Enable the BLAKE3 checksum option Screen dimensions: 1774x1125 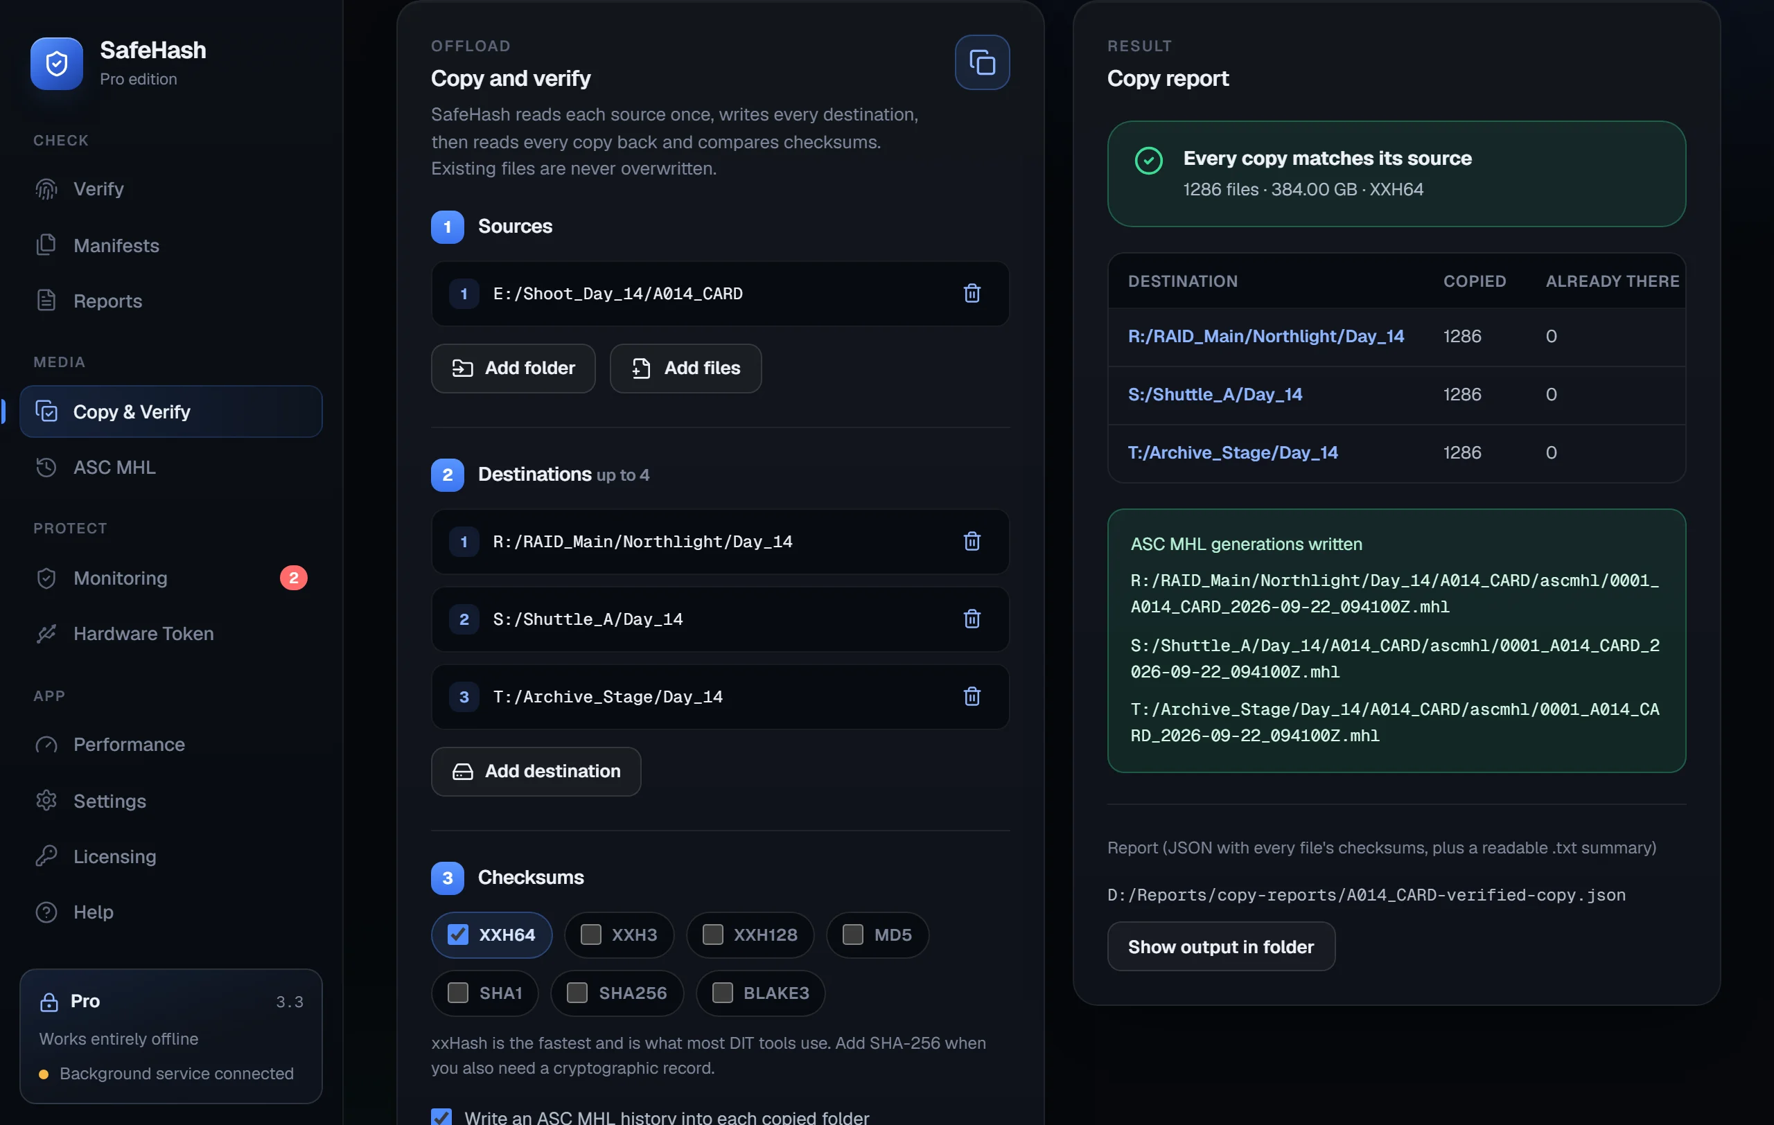pos(760,993)
